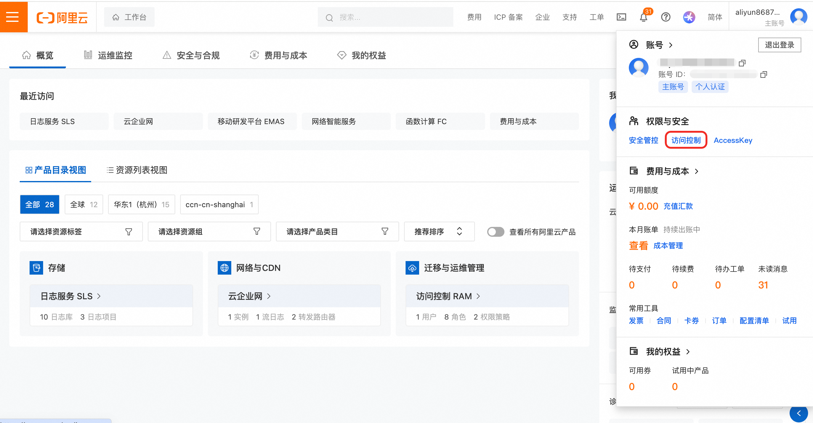Viewport: 813px width, 423px height.
Task: Click the Alibaba Cloud logo
Action: pos(62,17)
